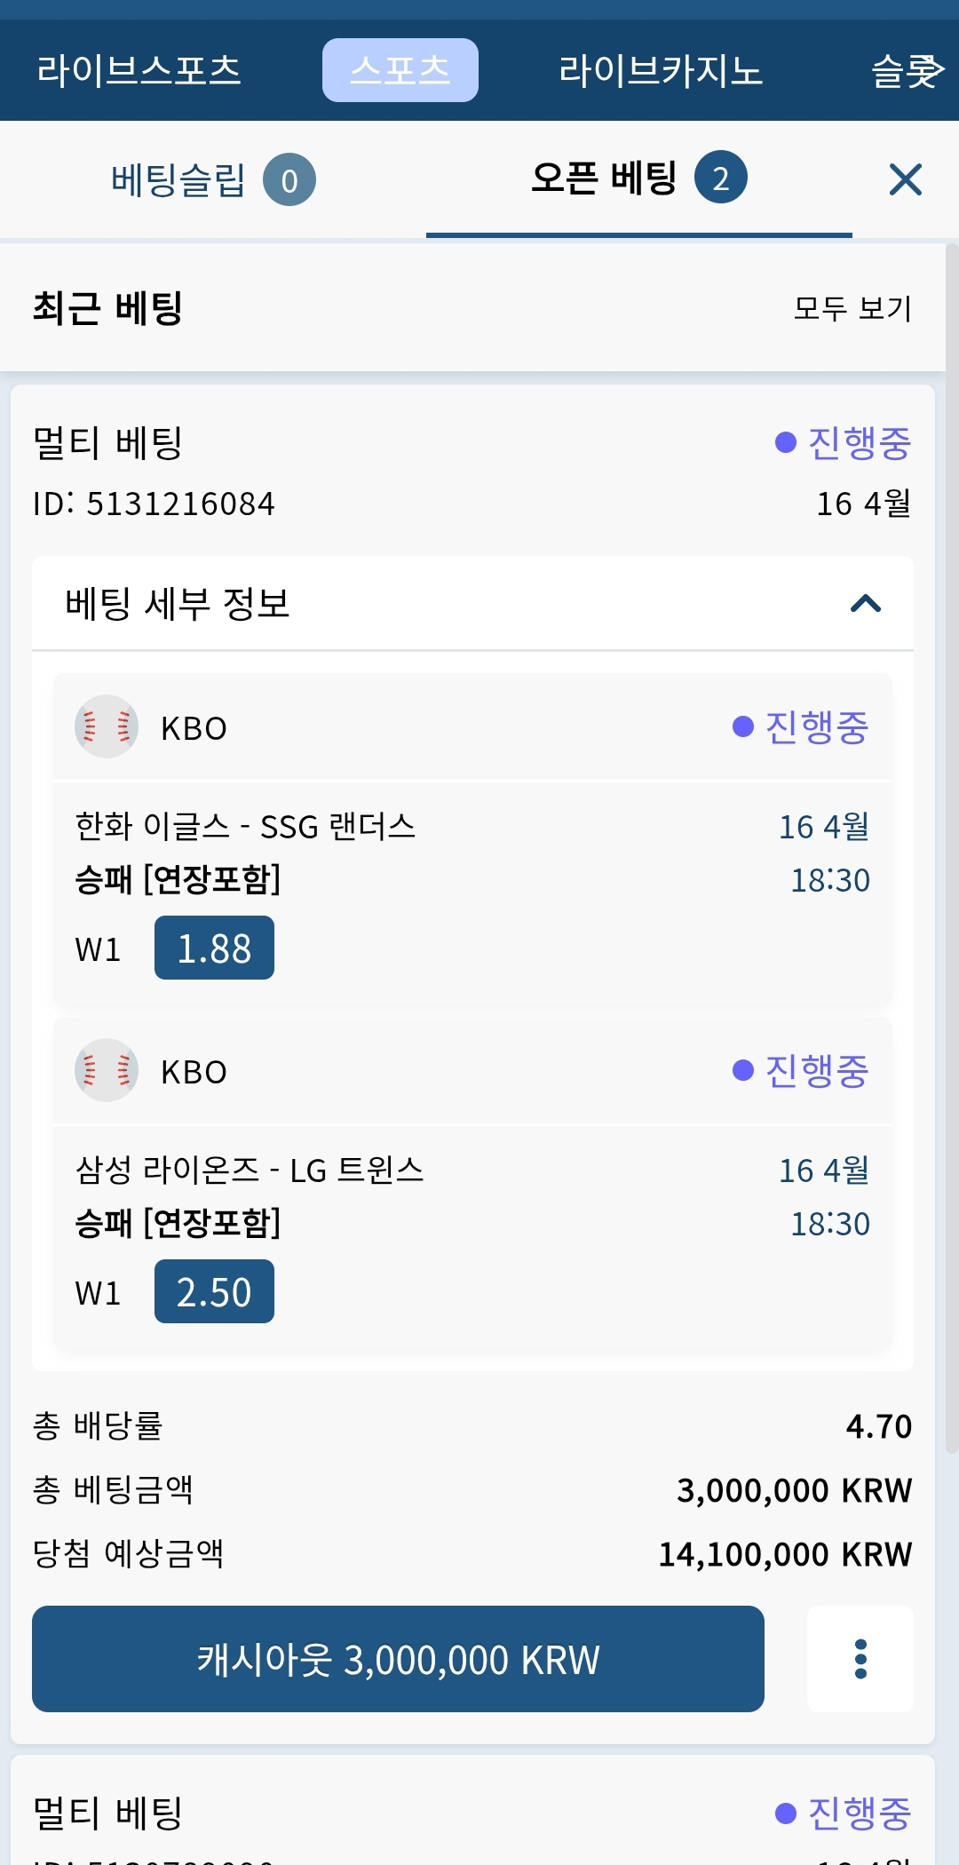Click the baseball icon of the first KBO match

[x=107, y=726]
